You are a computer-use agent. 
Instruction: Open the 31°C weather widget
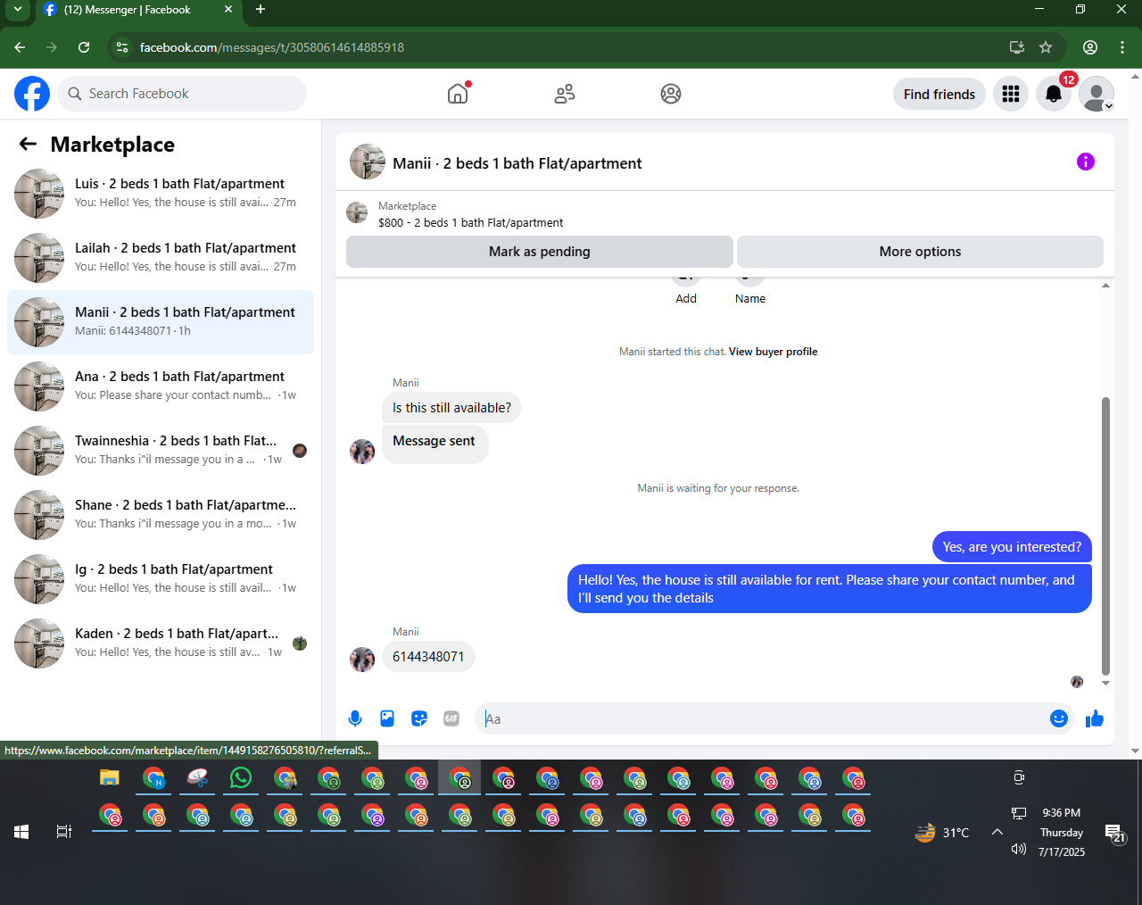pos(942,833)
